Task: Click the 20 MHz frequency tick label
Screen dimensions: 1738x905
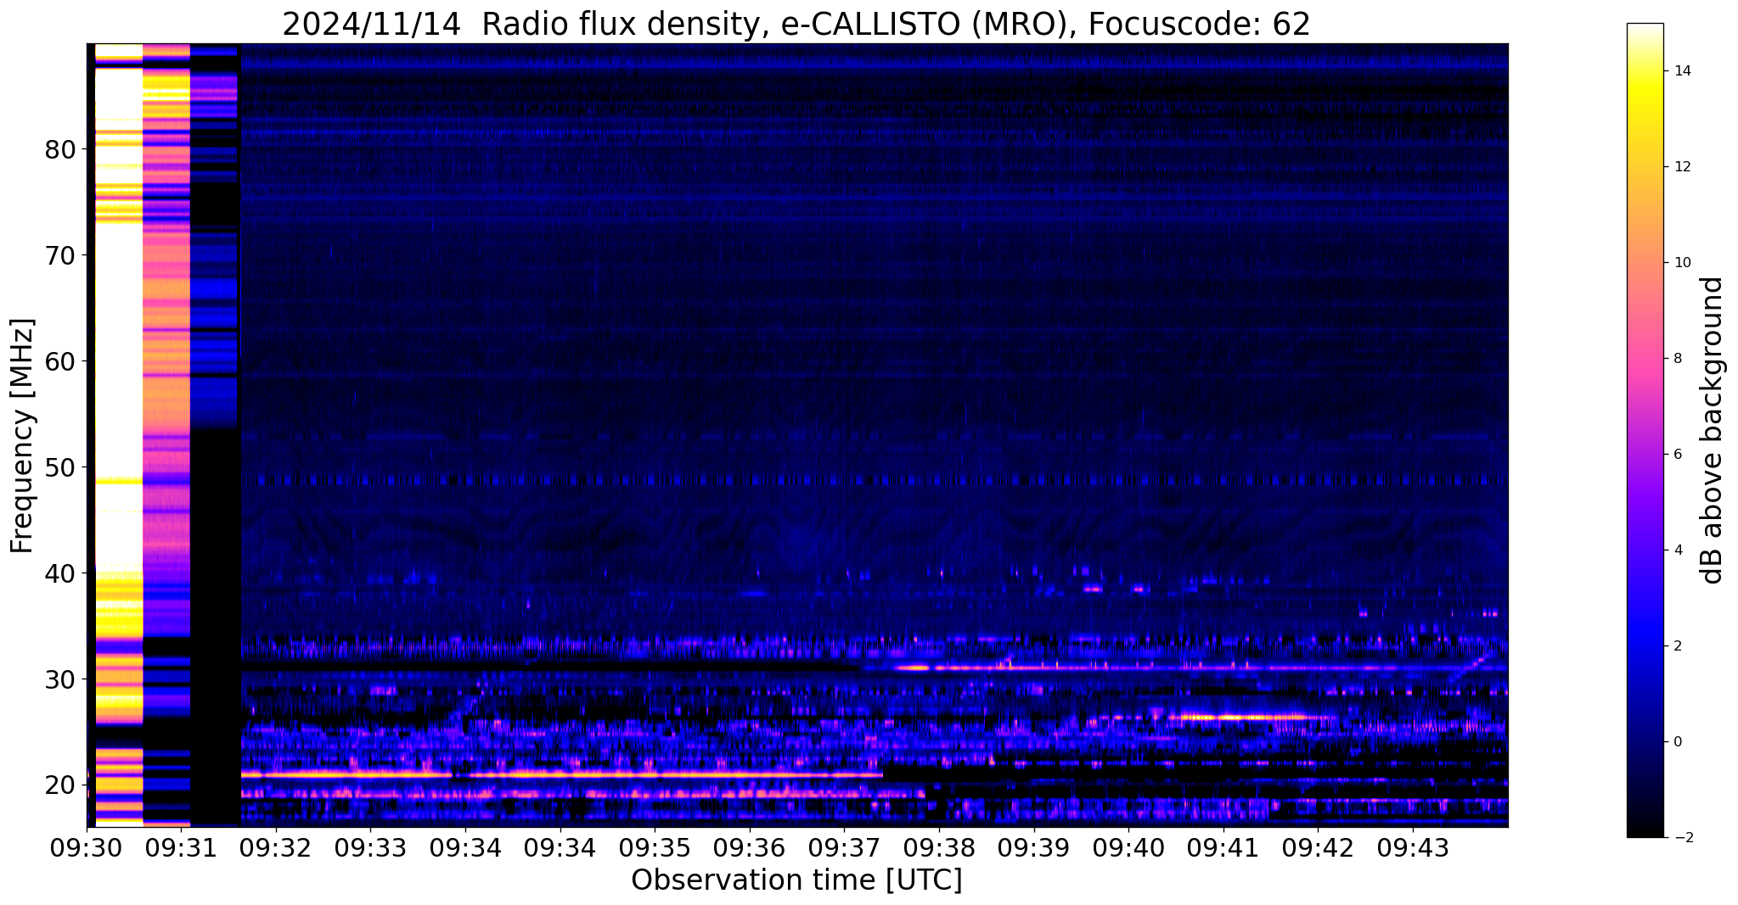Action: click(x=60, y=785)
